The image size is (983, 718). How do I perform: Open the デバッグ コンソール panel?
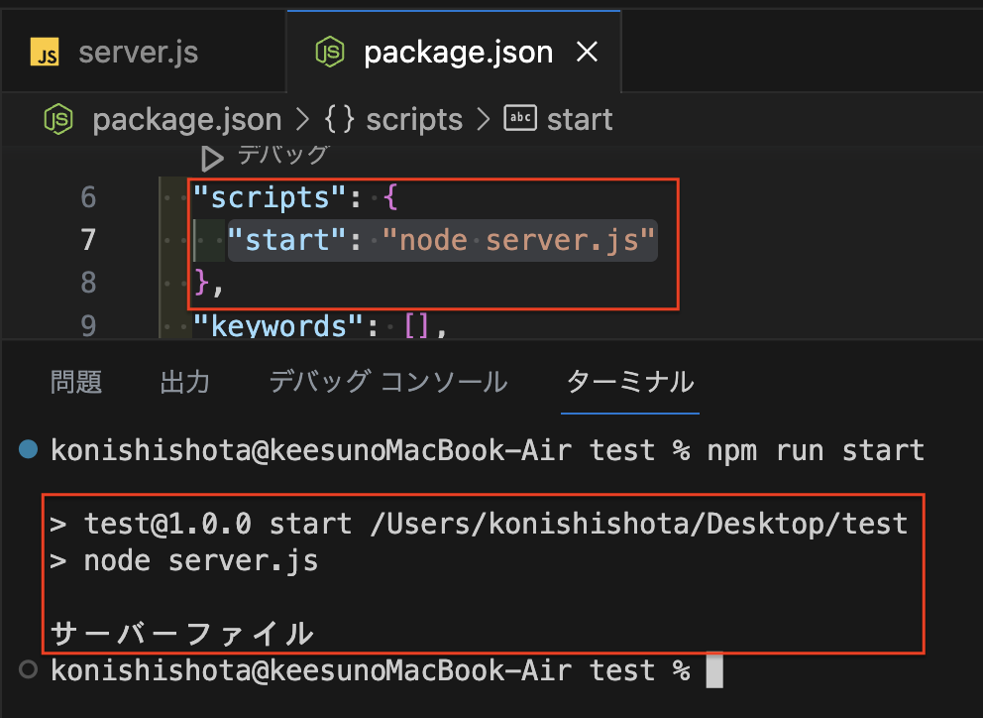point(387,381)
